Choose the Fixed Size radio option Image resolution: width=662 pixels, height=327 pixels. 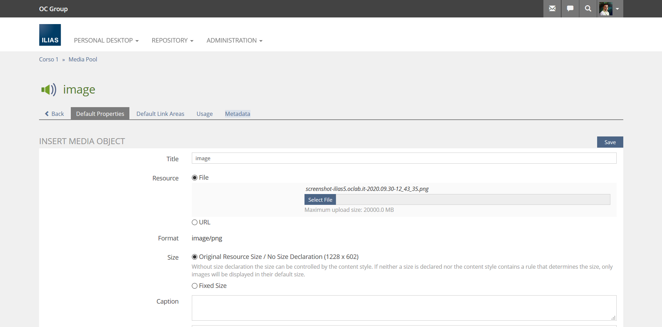[195, 286]
